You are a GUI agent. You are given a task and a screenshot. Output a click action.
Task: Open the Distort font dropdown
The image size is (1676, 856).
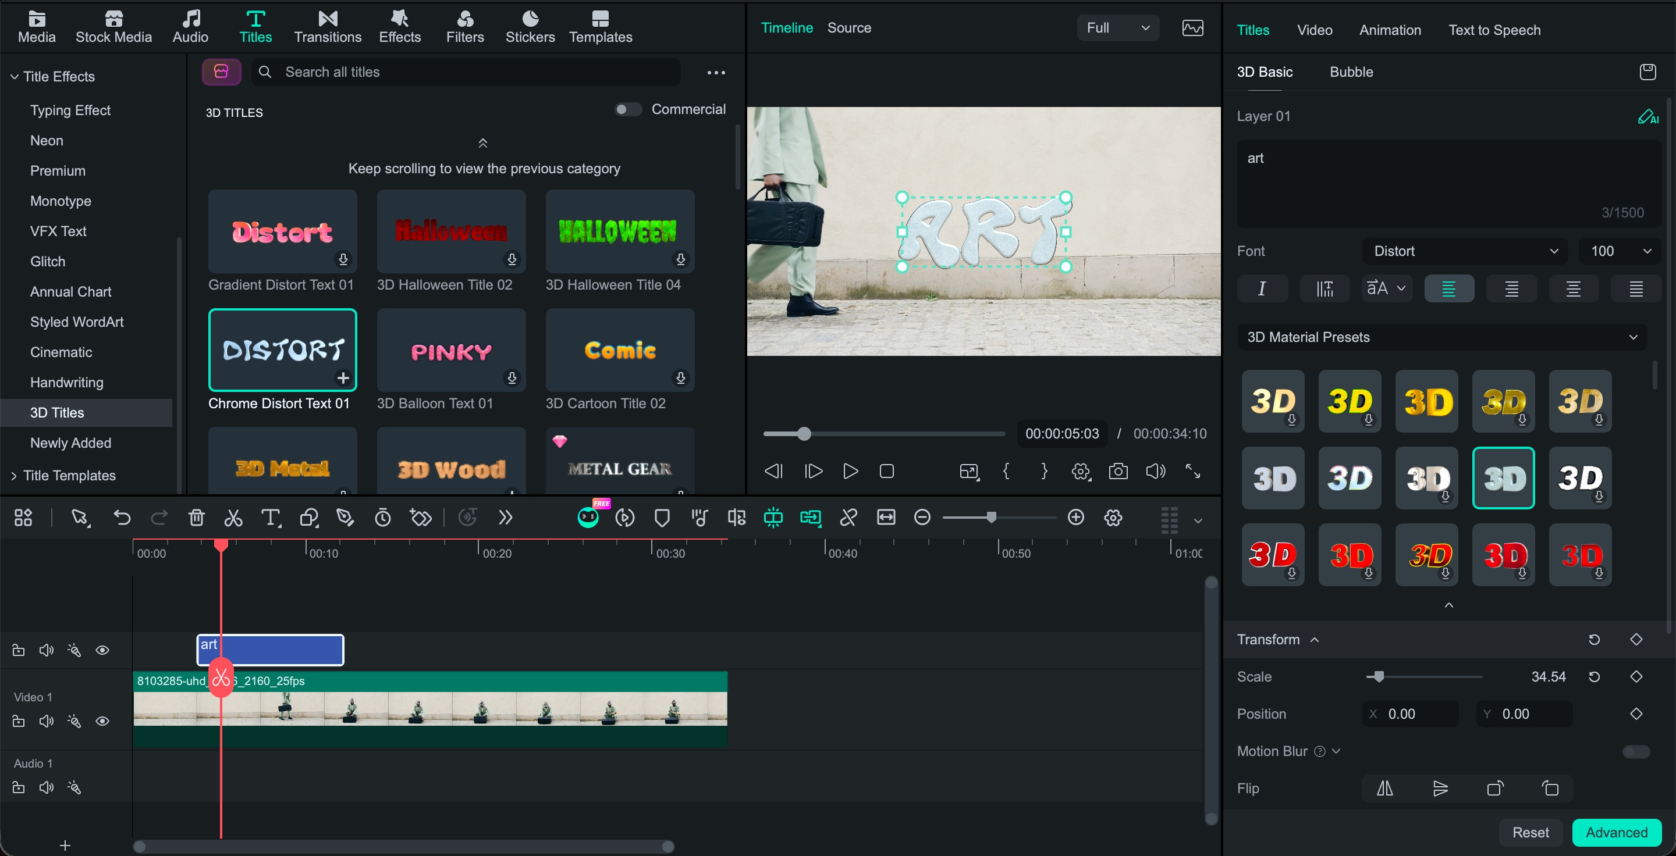[1465, 252]
